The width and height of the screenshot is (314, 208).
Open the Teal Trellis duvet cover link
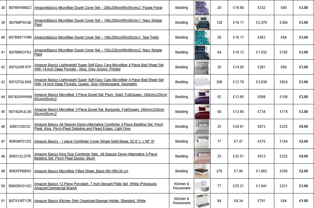click(97, 37)
